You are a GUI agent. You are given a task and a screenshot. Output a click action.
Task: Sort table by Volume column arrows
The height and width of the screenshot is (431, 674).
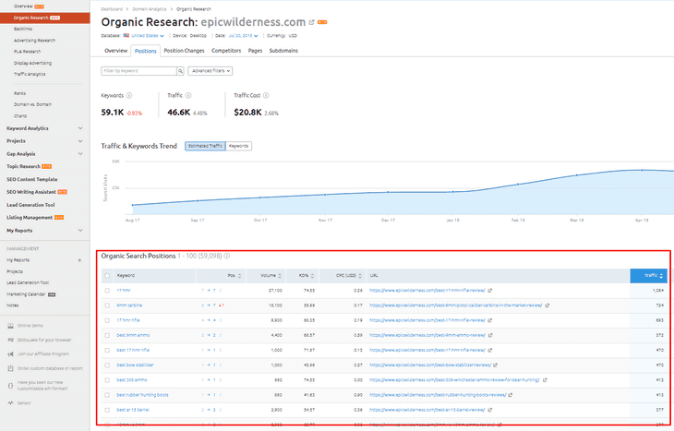(x=280, y=276)
